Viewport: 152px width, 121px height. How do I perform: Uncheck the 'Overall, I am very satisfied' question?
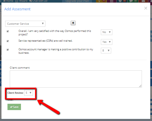point(8,31)
